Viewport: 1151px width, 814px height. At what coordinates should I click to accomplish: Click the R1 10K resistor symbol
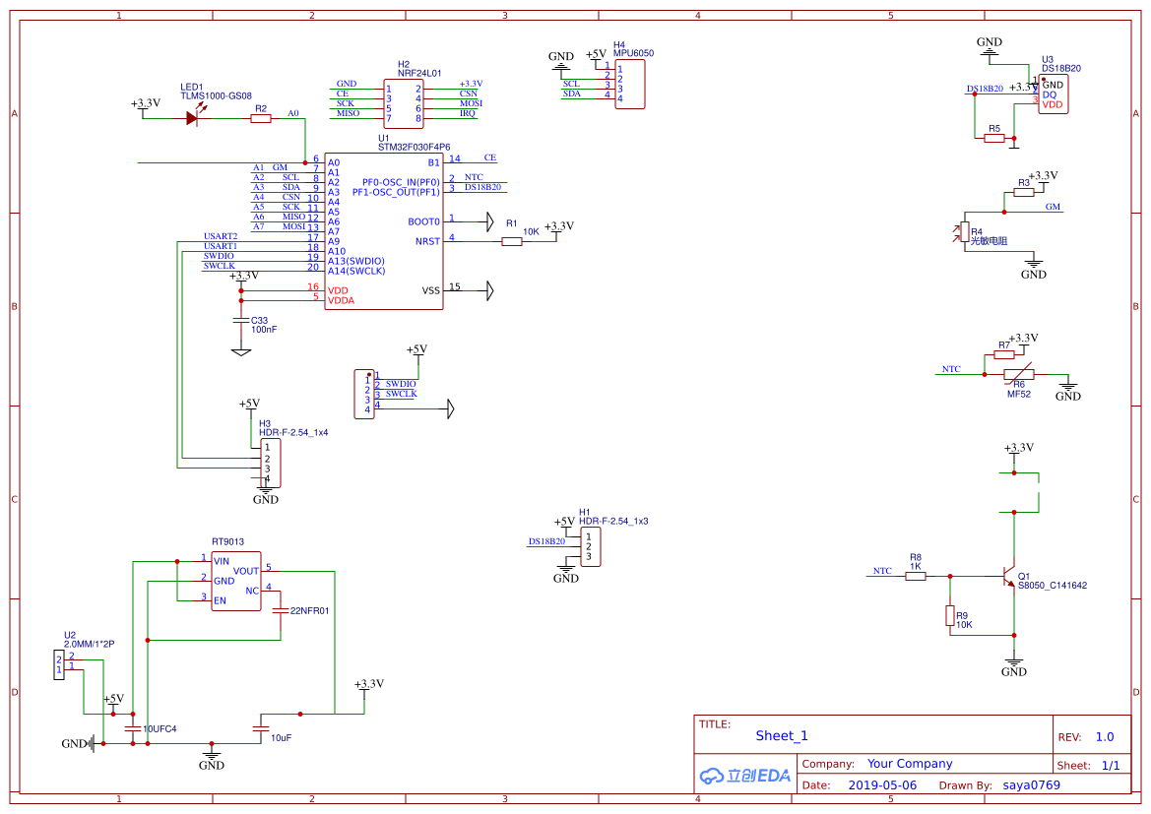click(x=512, y=239)
